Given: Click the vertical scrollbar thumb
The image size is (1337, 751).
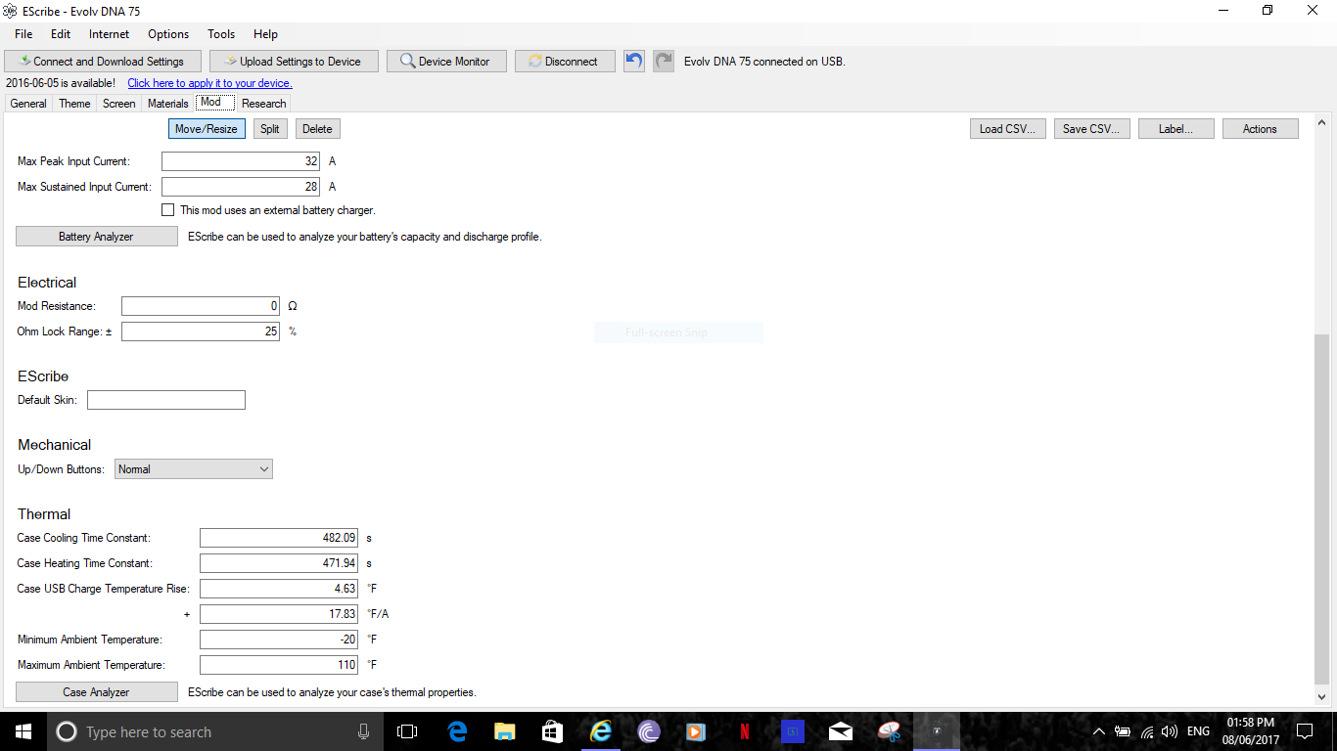Looking at the screenshot, I should pos(1321,508).
